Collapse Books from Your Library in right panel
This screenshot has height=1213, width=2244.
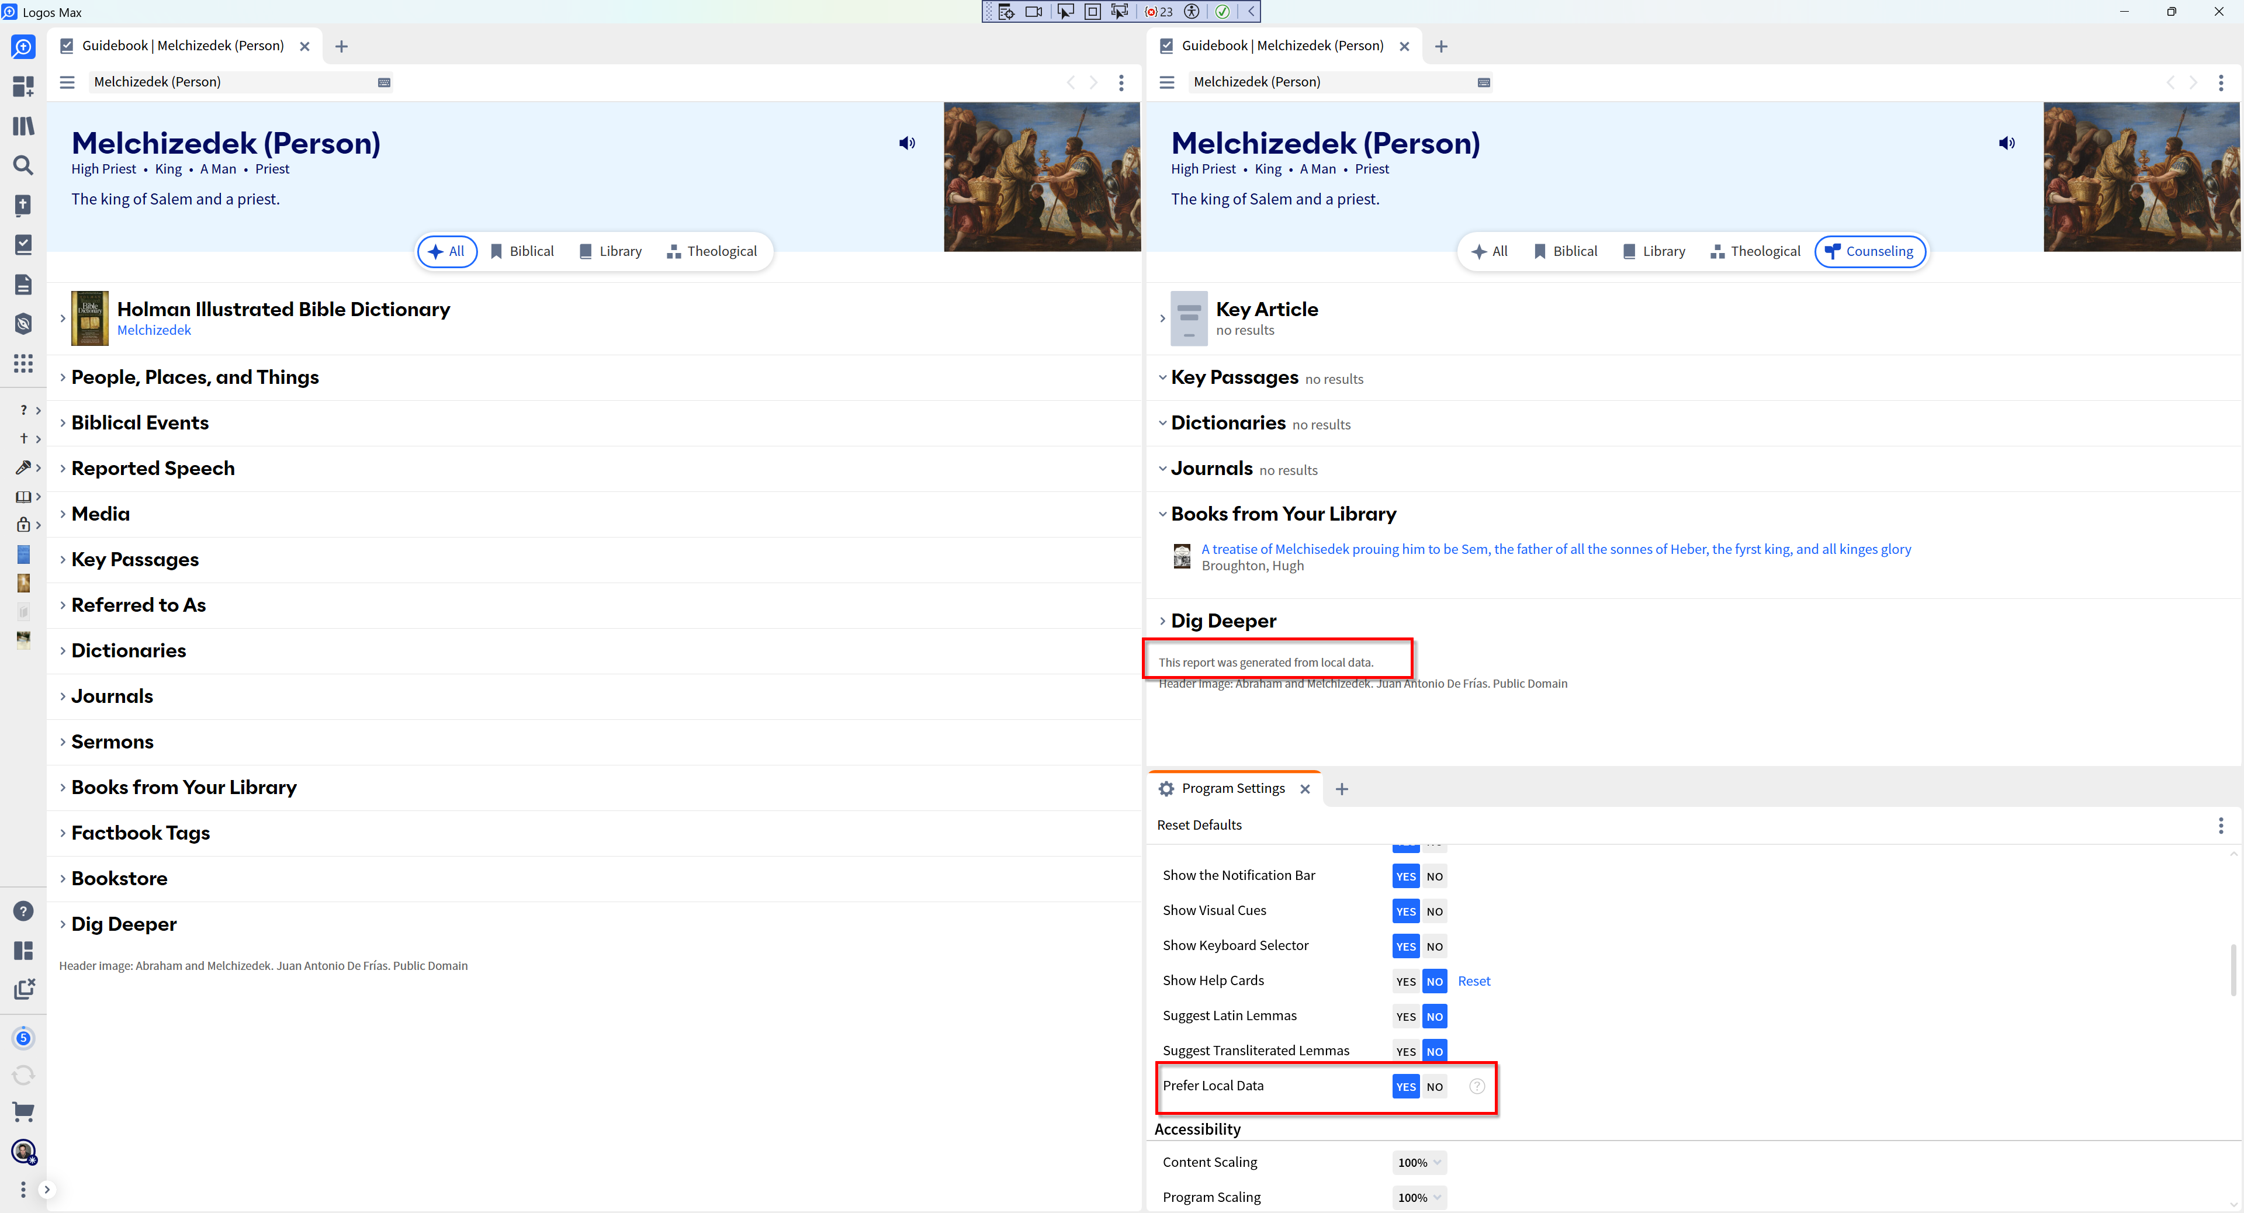1162,514
